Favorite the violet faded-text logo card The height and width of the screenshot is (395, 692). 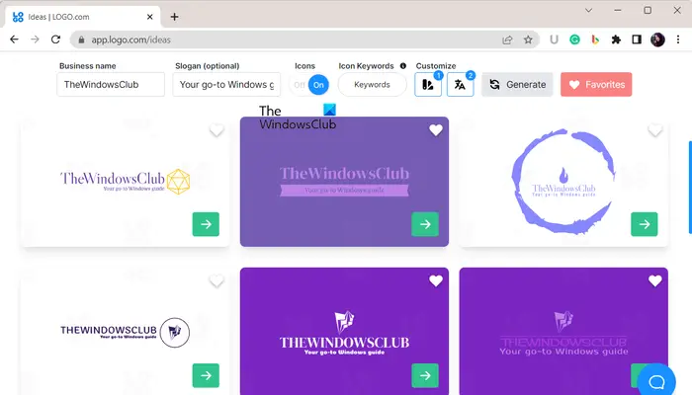tap(654, 280)
